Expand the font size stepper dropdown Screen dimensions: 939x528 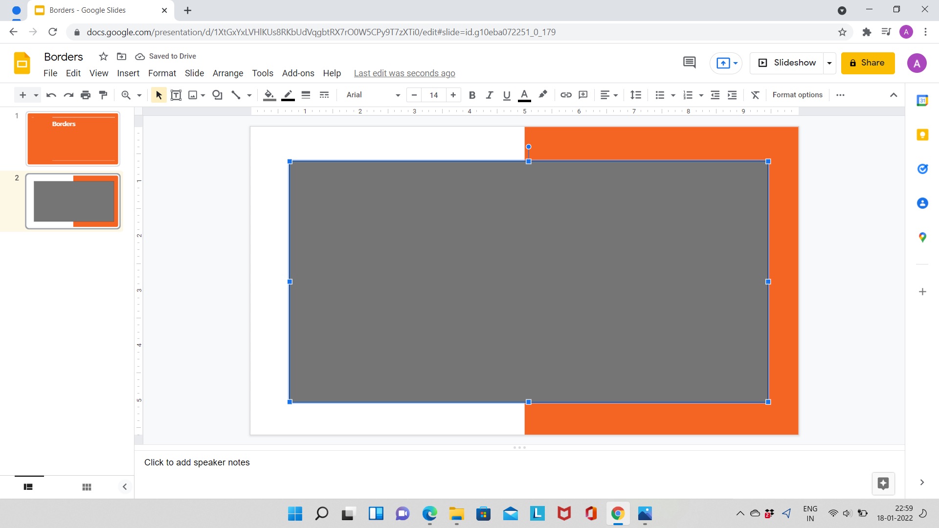click(433, 95)
